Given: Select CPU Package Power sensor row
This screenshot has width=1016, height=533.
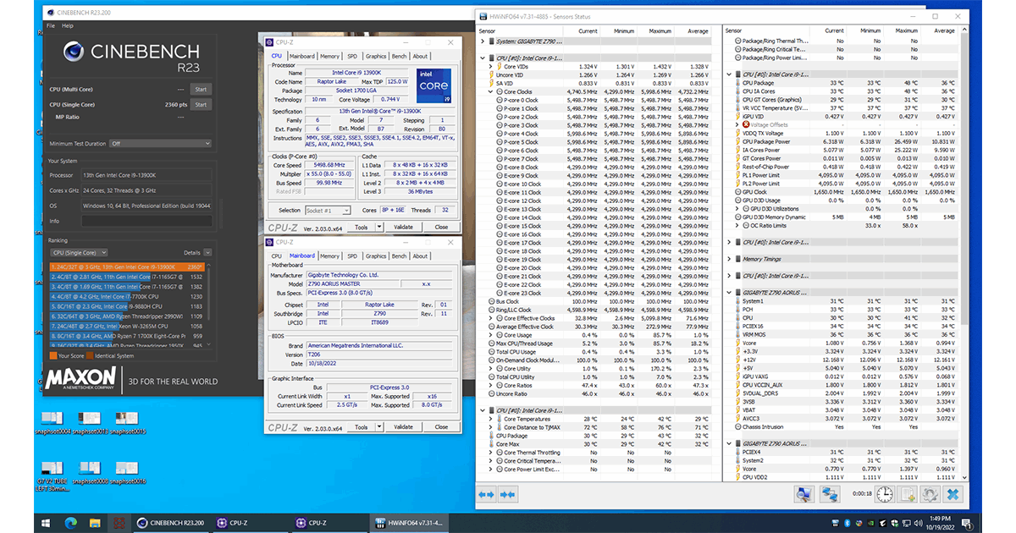Looking at the screenshot, I should click(845, 141).
